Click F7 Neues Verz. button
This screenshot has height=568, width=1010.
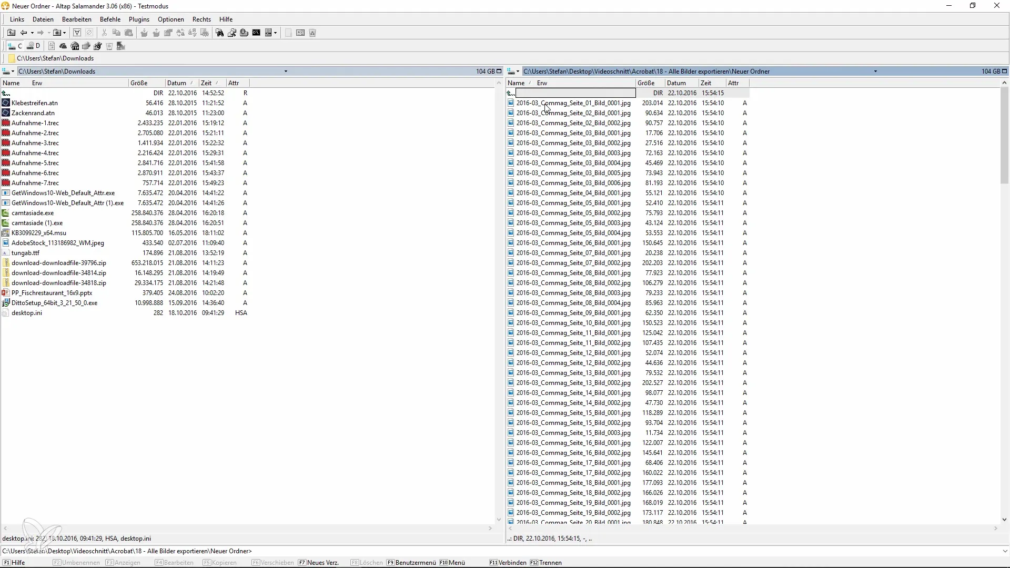click(318, 563)
